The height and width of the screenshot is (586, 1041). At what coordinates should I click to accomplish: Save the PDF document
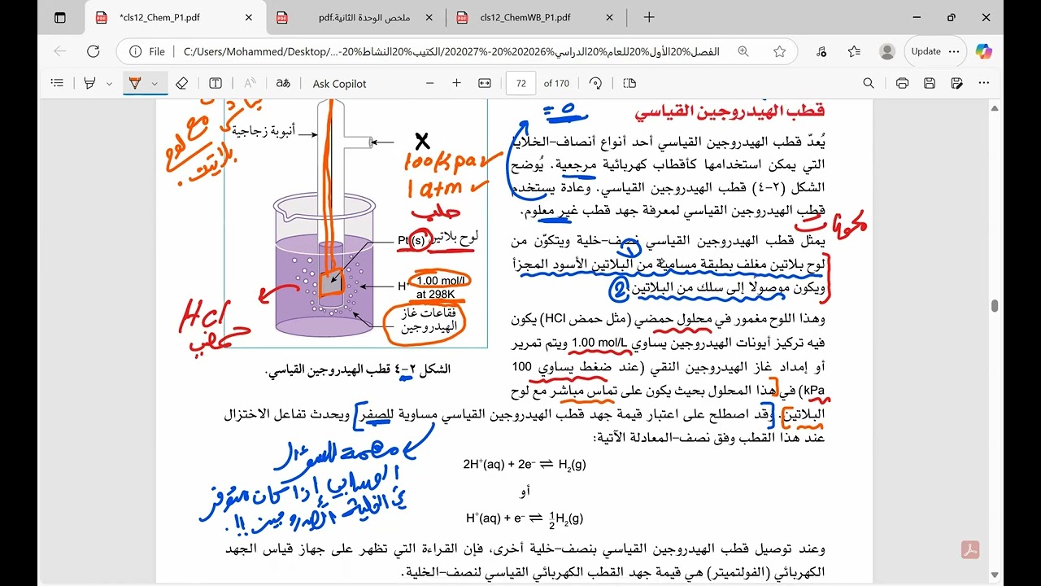point(930,83)
